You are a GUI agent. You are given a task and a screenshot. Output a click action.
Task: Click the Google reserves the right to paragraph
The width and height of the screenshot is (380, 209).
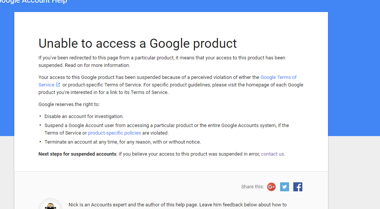pyautogui.click(x=69, y=104)
